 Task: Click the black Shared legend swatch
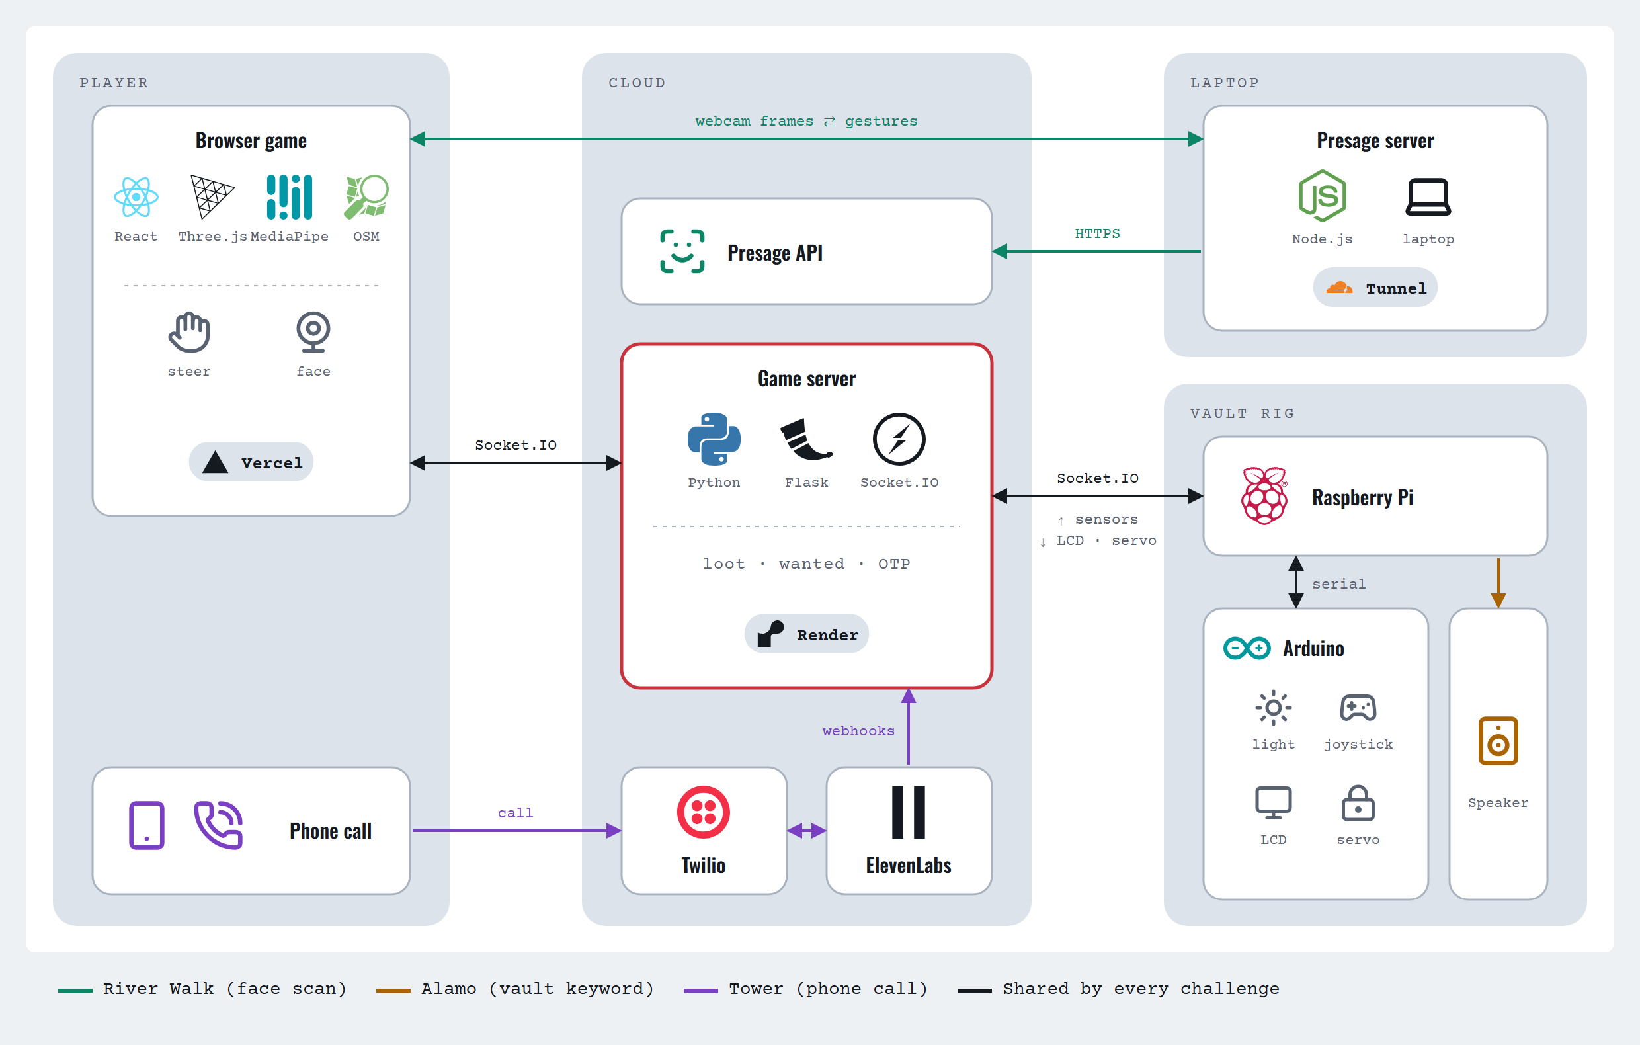975,991
